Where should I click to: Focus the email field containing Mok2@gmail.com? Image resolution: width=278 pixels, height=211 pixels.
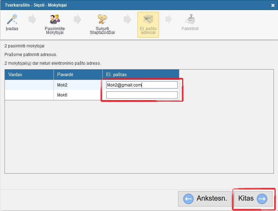tap(142, 85)
